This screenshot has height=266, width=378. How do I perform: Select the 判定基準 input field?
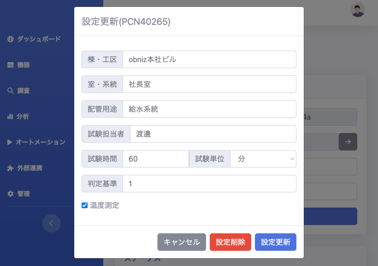point(209,184)
